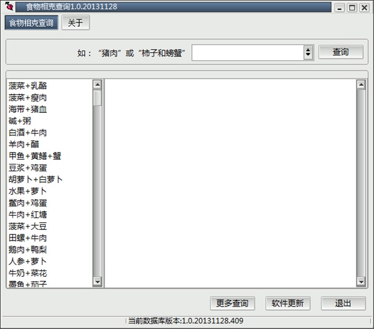The width and height of the screenshot is (374, 329).
Task: Select list item 牛肉+红塘
Action: pos(27,214)
